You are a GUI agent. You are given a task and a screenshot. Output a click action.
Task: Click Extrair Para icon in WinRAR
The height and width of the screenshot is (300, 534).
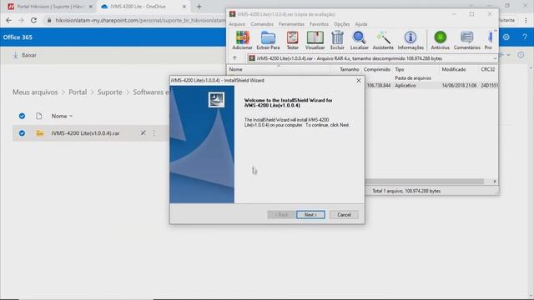coord(268,41)
